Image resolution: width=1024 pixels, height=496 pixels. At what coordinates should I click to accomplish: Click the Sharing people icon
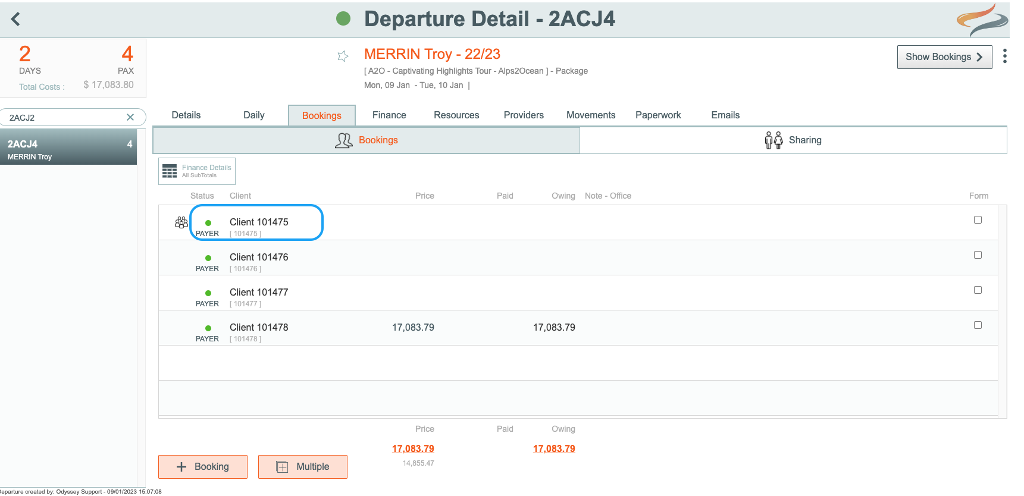(x=774, y=140)
